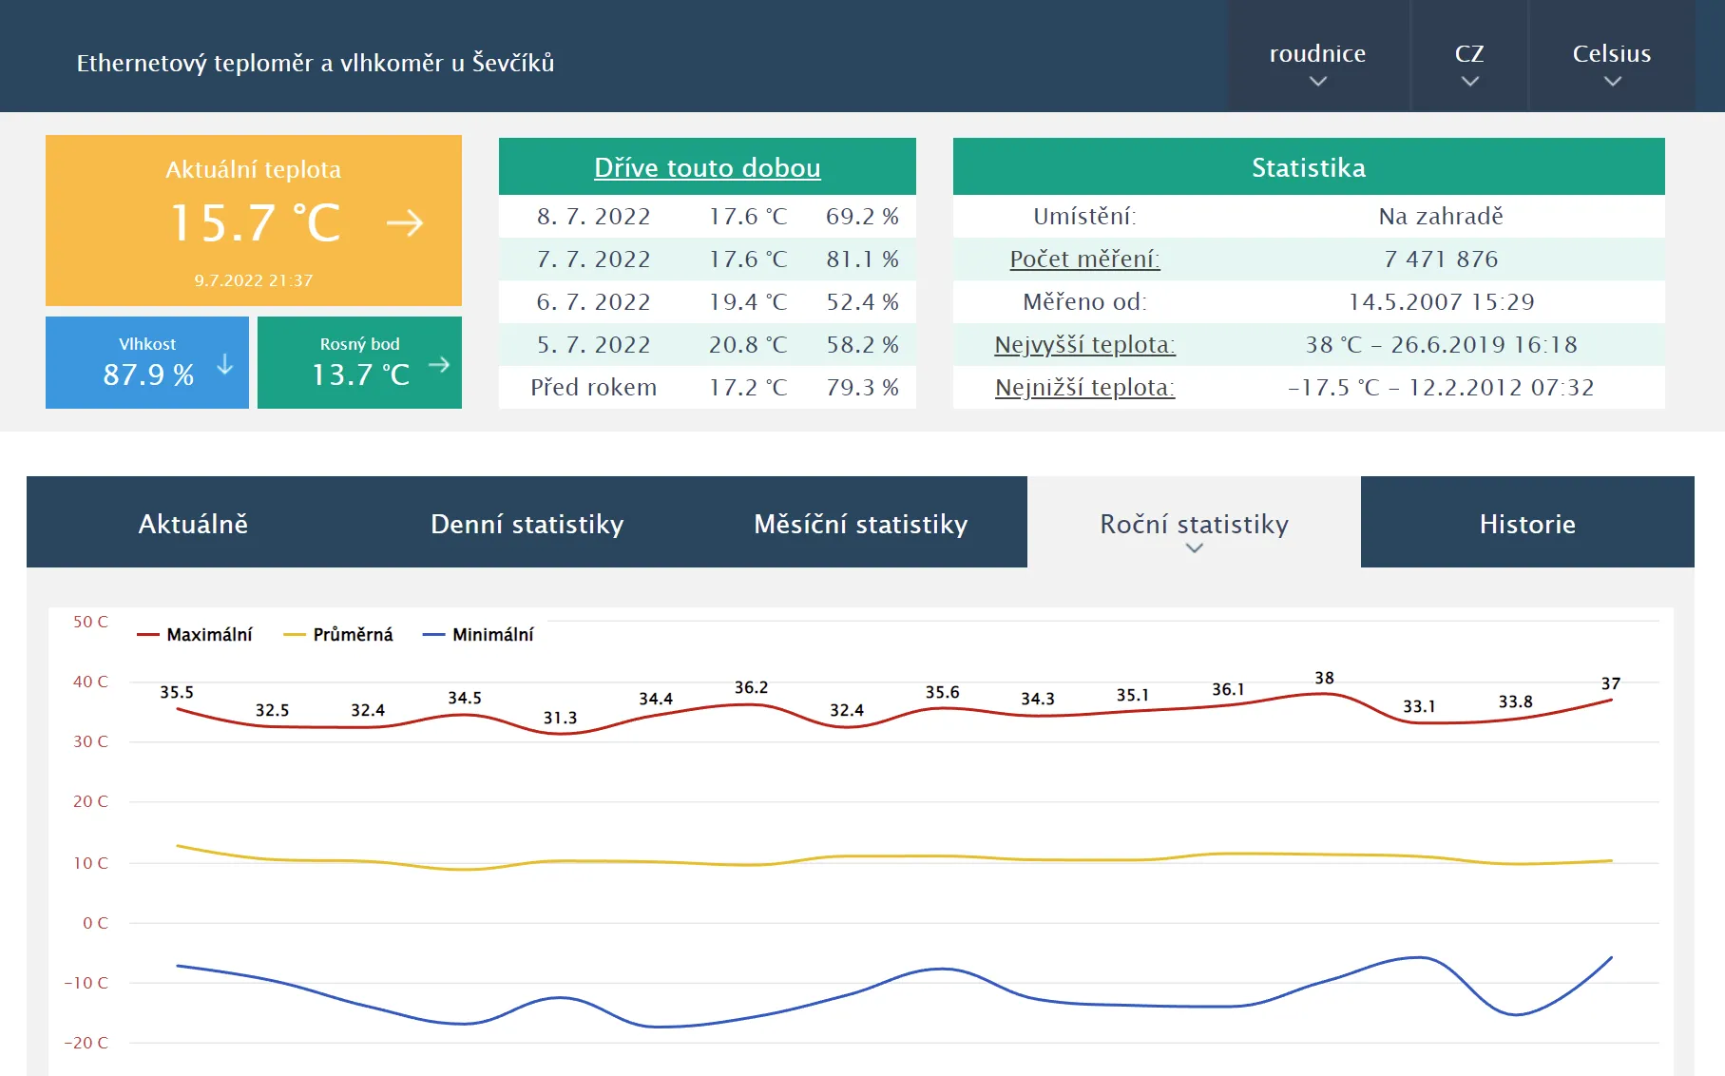Click the down arrow in the Vlhkost card
This screenshot has width=1725, height=1076.
pos(224,362)
